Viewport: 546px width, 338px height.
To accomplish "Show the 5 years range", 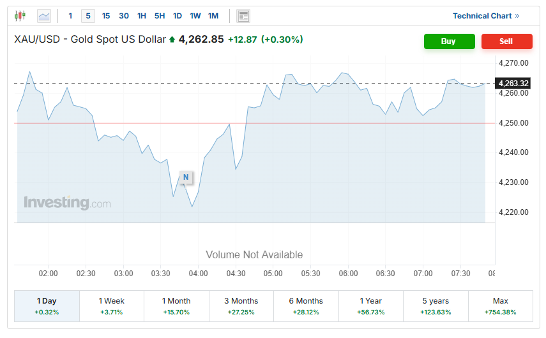I will pos(436,306).
